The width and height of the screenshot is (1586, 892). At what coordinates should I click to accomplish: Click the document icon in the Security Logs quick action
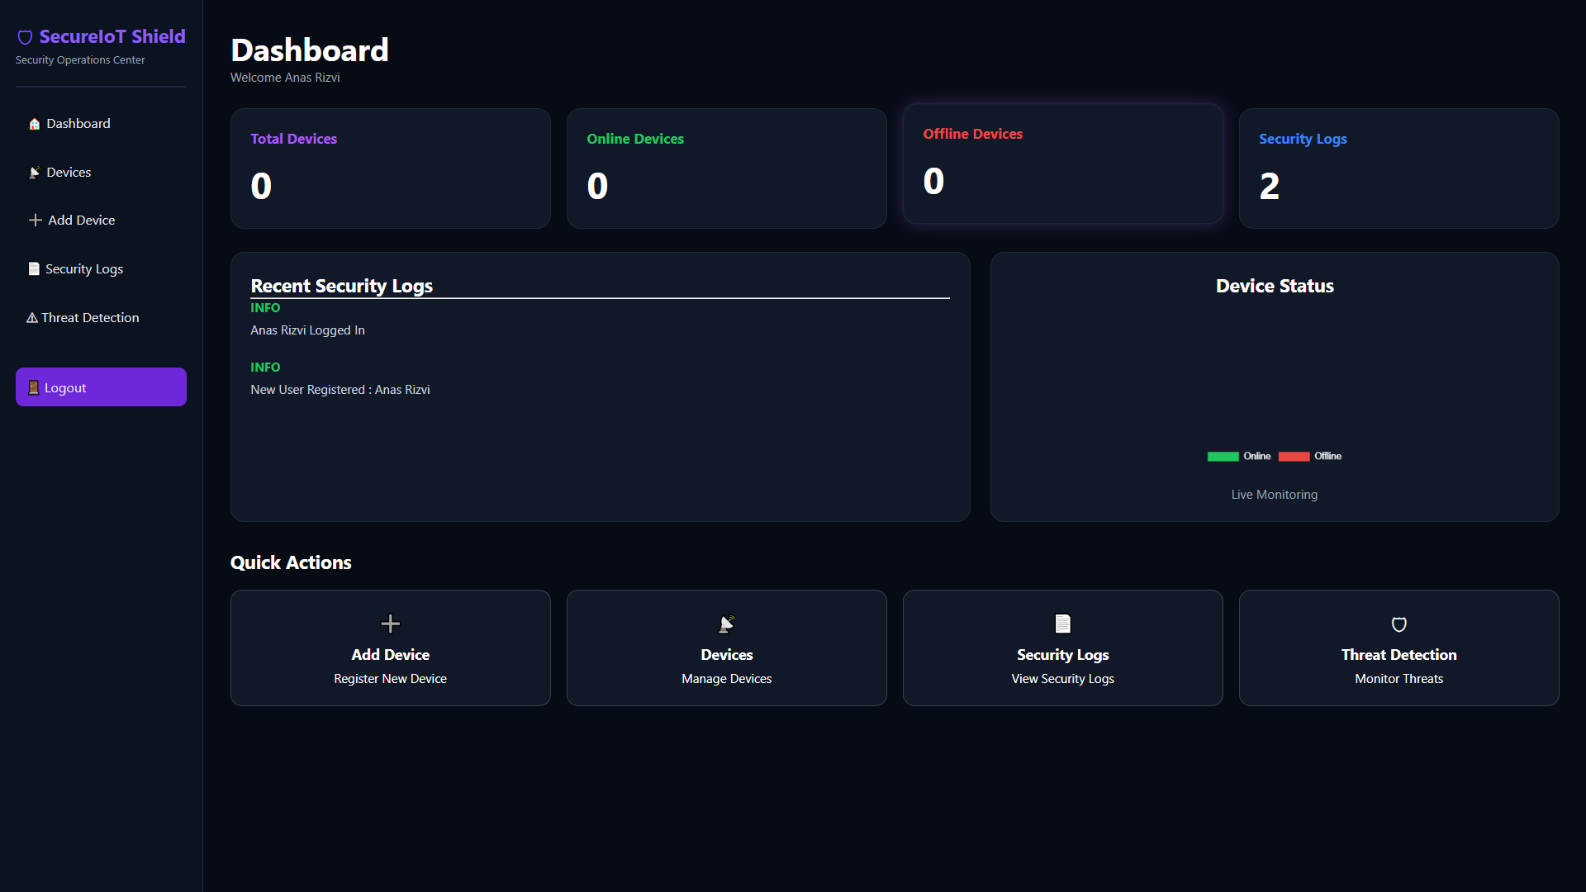[1063, 624]
